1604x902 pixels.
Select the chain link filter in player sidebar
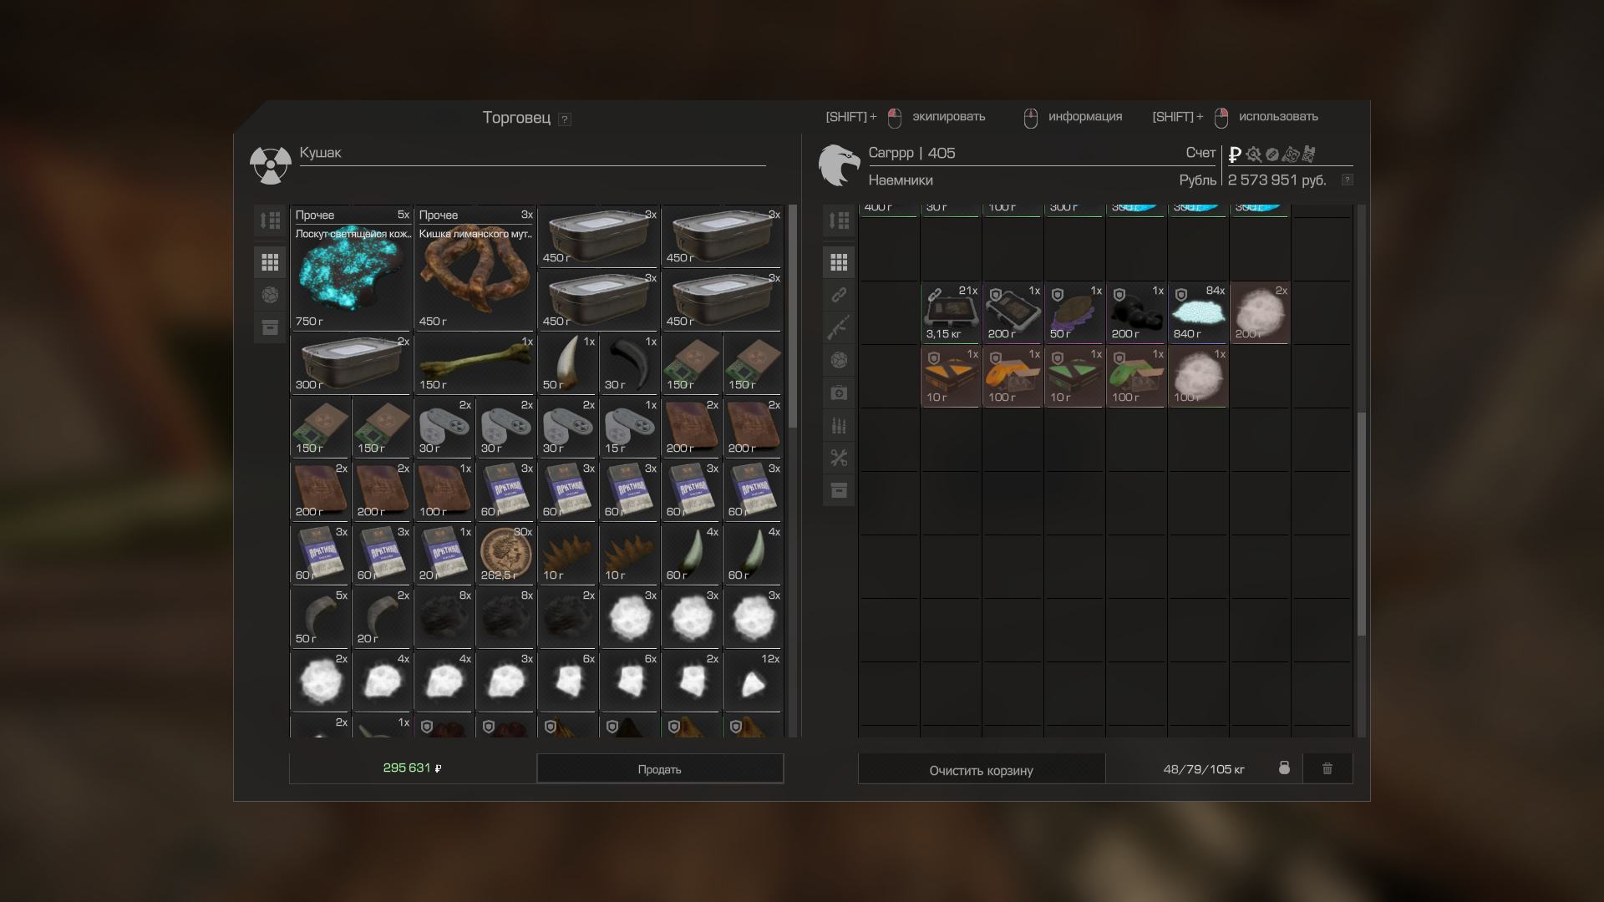click(x=839, y=295)
